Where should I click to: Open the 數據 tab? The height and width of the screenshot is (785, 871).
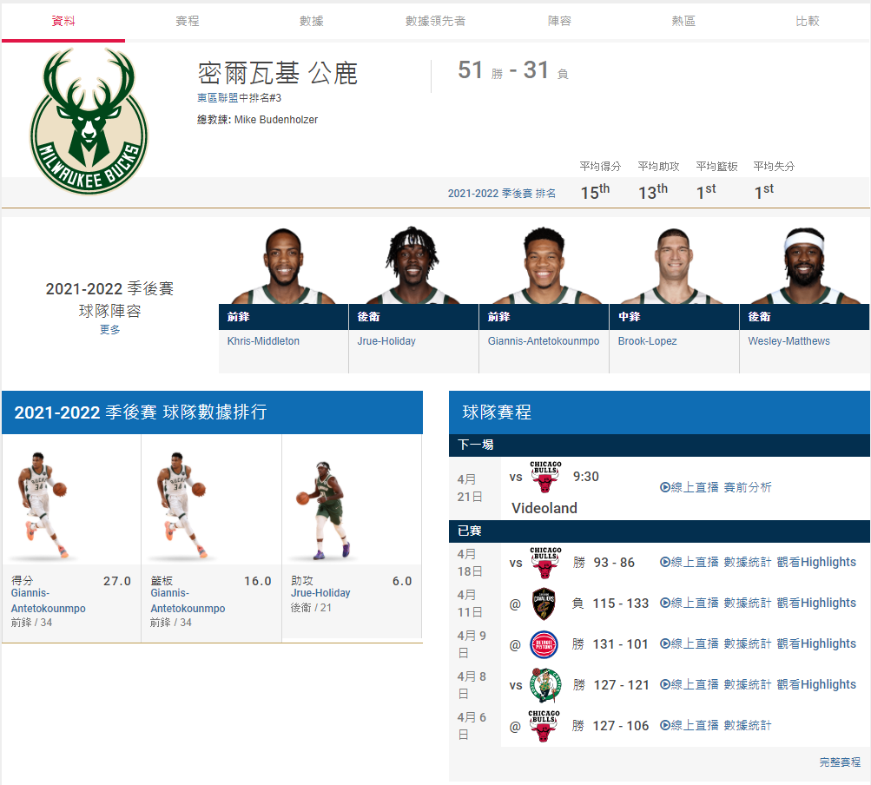(x=311, y=21)
